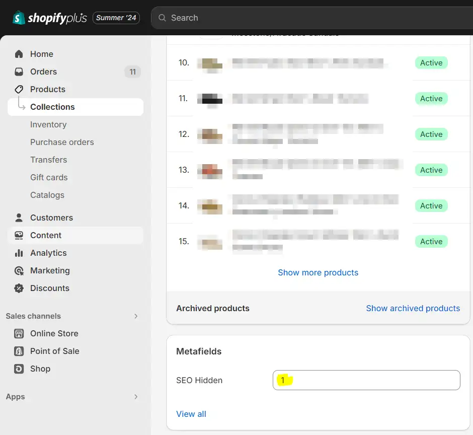Click the SEO Hidden metafield input
This screenshot has height=435, width=473.
point(366,380)
